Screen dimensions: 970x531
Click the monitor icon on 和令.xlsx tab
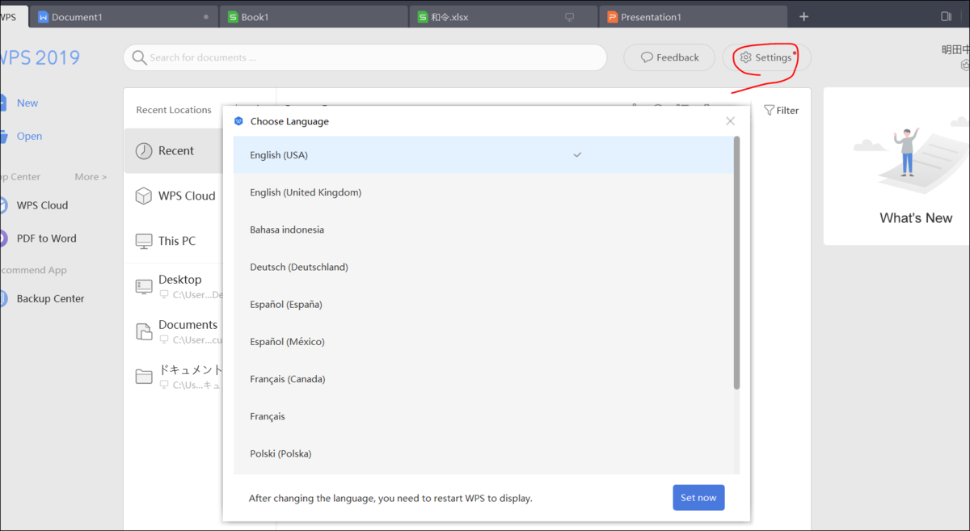click(x=569, y=17)
